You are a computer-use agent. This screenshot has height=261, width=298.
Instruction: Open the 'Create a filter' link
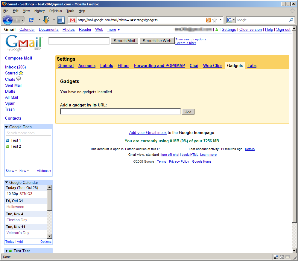pyautogui.click(x=186, y=43)
